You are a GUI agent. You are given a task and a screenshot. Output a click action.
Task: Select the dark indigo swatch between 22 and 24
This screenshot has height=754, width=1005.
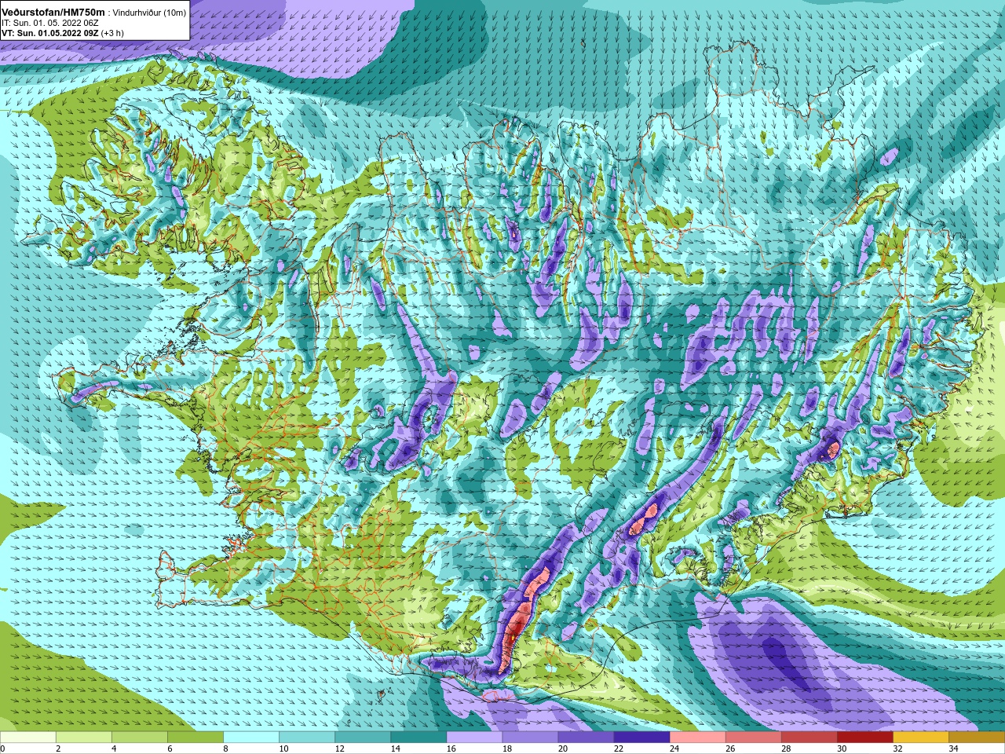(641, 738)
